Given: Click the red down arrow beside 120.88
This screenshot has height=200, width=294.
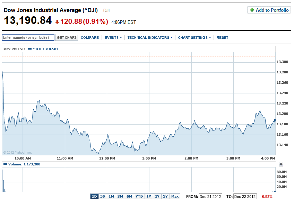Looking at the screenshot, I should click(57, 22).
